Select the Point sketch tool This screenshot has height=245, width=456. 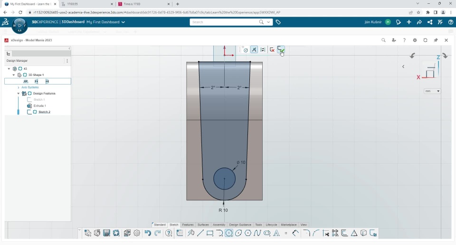tap(286, 233)
